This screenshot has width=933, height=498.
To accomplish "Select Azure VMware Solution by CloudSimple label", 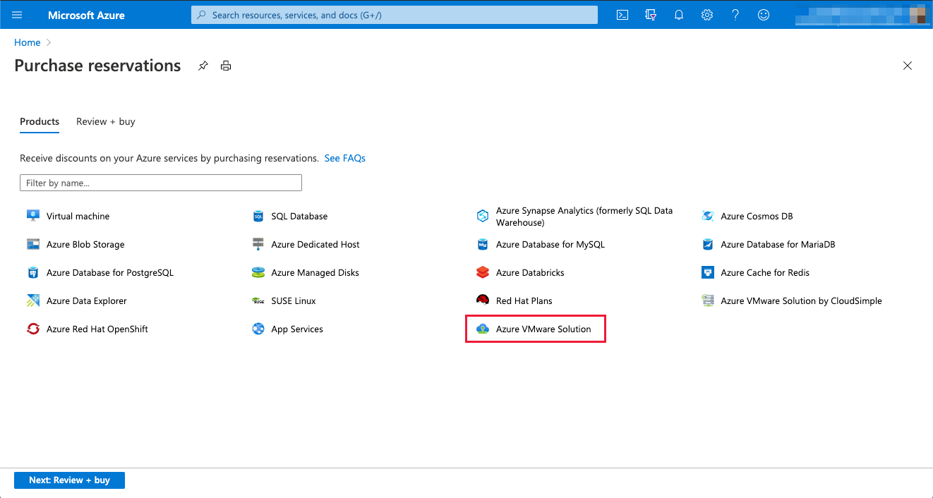I will (x=802, y=300).
